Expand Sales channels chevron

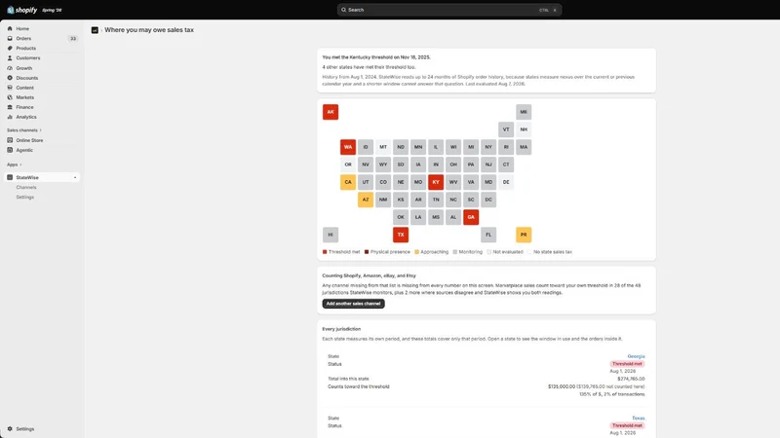pos(40,130)
